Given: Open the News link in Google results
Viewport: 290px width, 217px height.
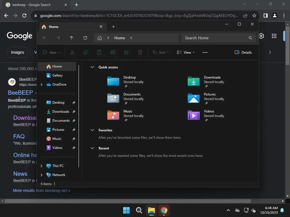Looking at the screenshot, I should [x=20, y=174].
